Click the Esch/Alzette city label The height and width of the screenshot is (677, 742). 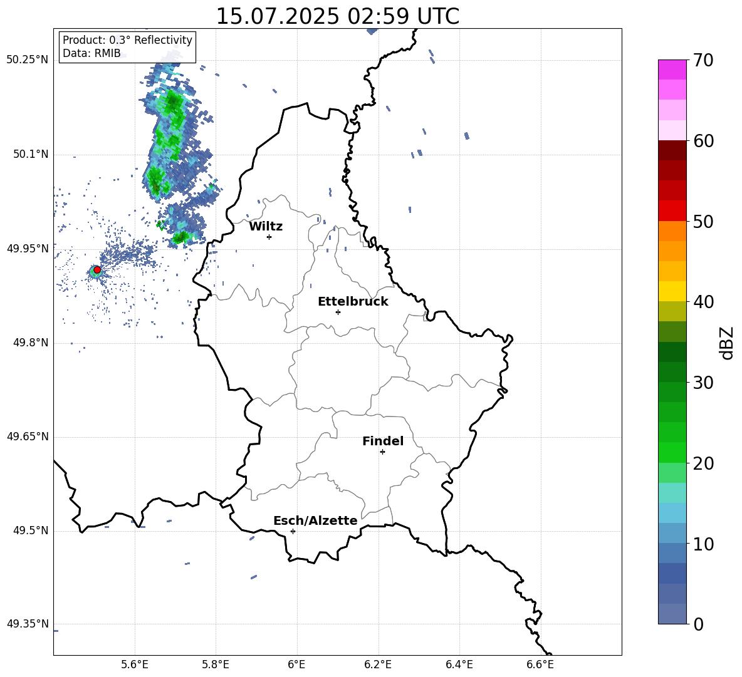(x=315, y=520)
